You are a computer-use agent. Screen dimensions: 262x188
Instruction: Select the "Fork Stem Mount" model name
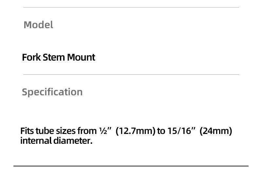(59, 57)
